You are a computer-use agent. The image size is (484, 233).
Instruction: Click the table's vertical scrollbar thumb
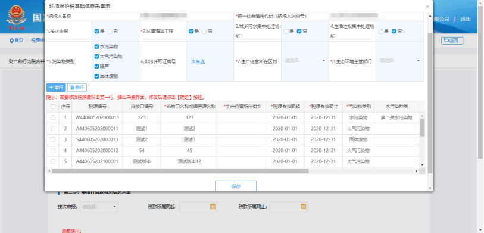pyautogui.click(x=422, y=128)
